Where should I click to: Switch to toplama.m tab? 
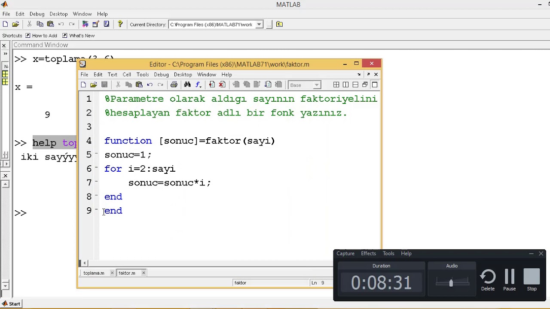point(94,273)
